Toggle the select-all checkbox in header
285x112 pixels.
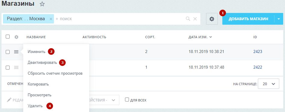(8, 37)
